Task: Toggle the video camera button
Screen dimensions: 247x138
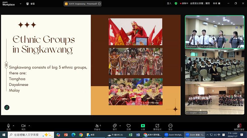Action: coord(23,126)
